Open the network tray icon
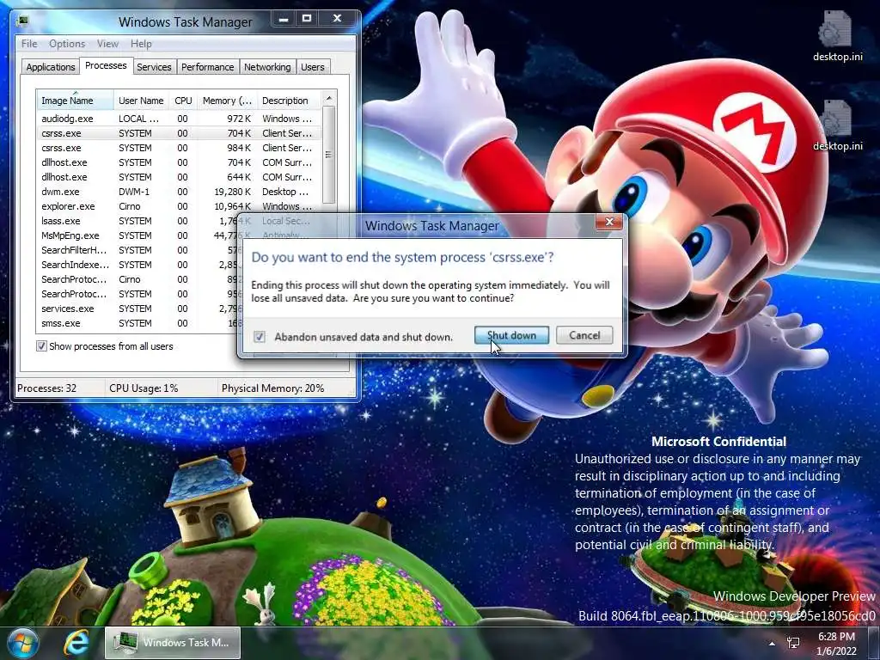Image resolution: width=880 pixels, height=660 pixels. [x=793, y=643]
